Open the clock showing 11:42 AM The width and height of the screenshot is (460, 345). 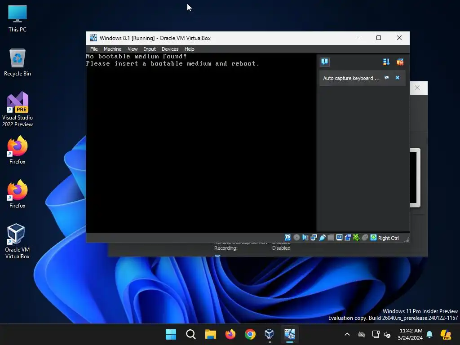tap(411, 334)
